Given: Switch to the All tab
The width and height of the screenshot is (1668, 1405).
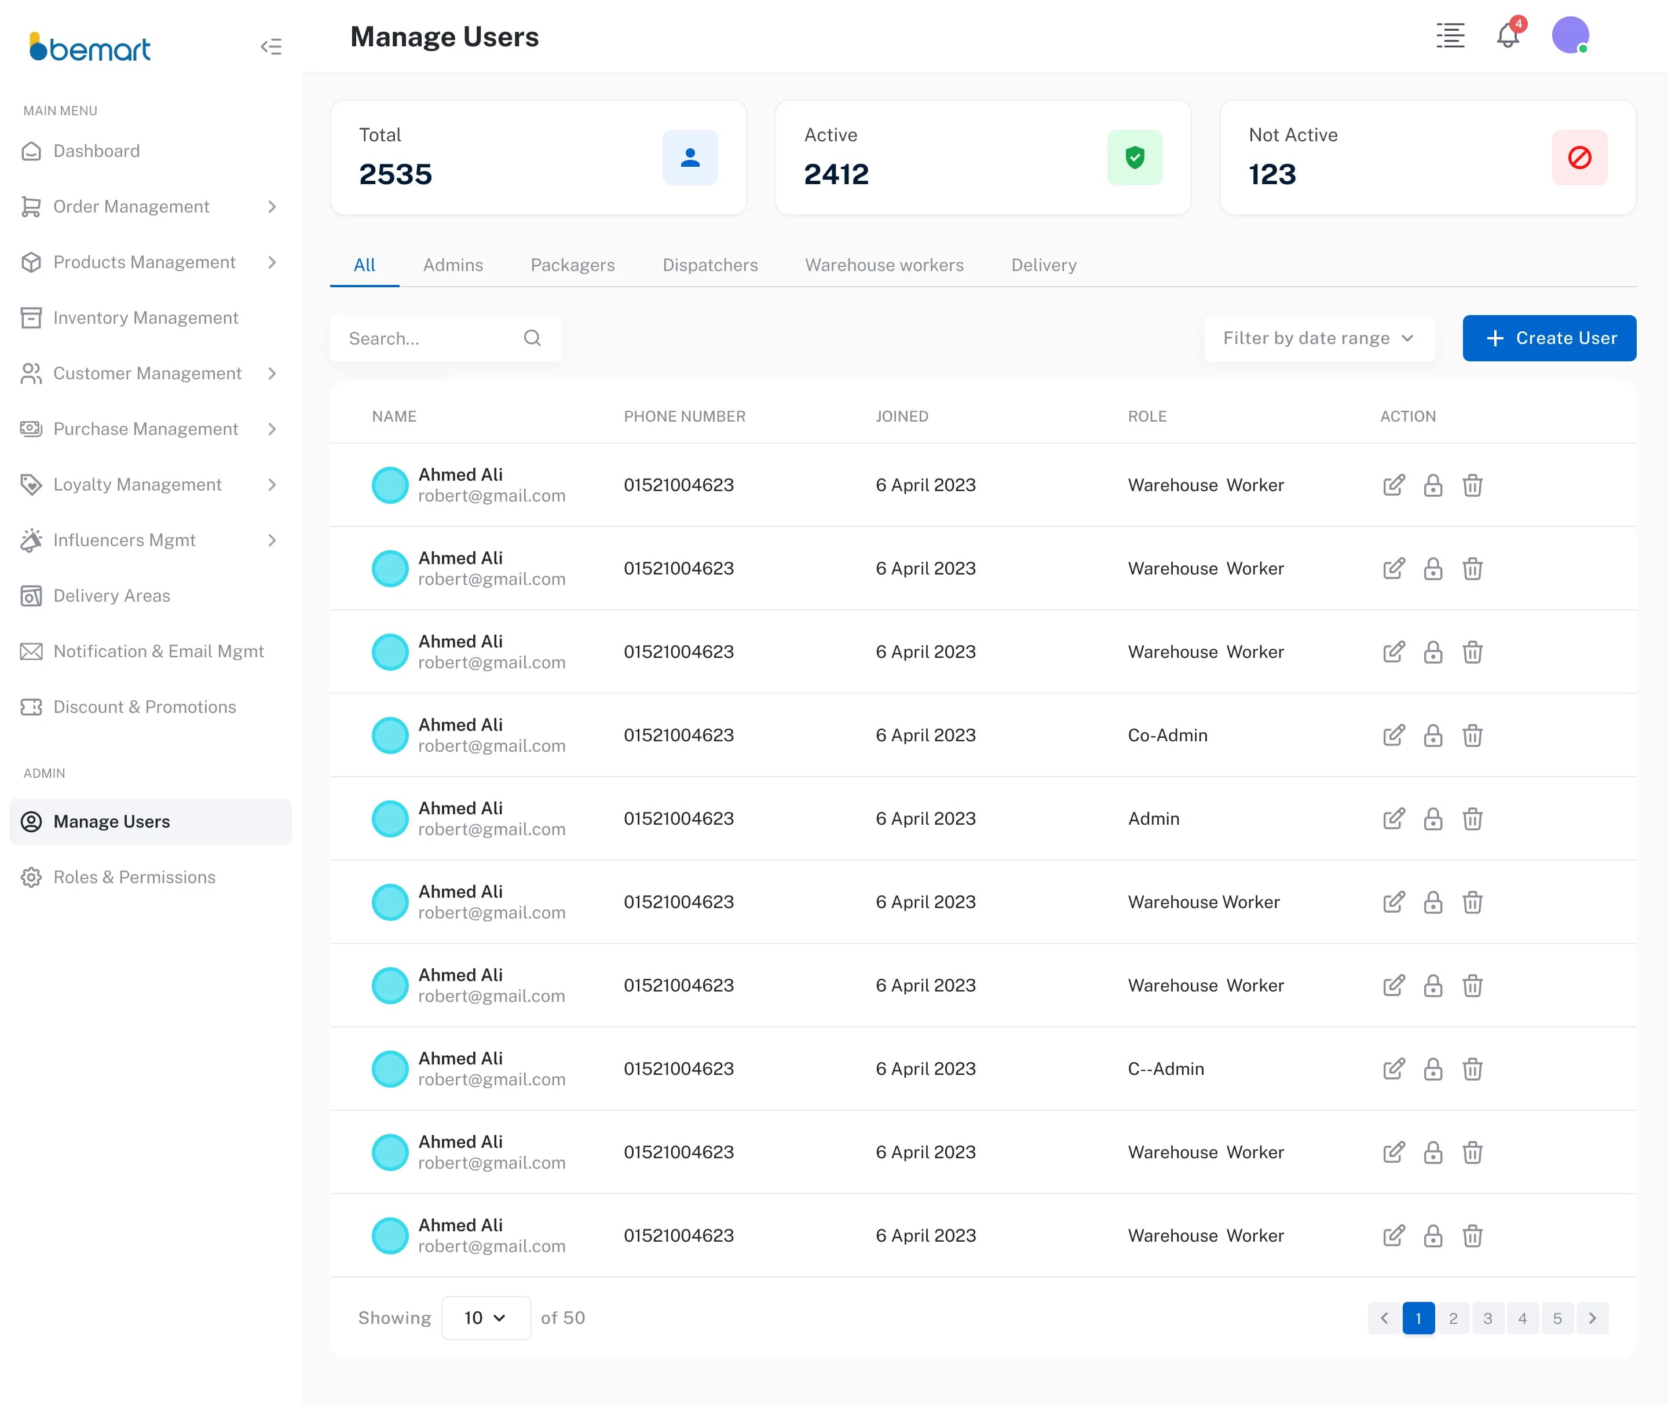Looking at the screenshot, I should [x=364, y=265].
